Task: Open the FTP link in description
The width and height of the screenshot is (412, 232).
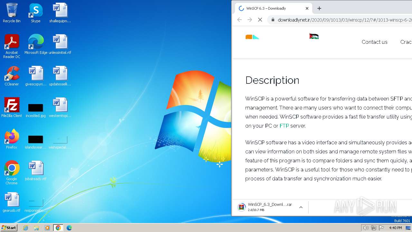Action: point(284,126)
